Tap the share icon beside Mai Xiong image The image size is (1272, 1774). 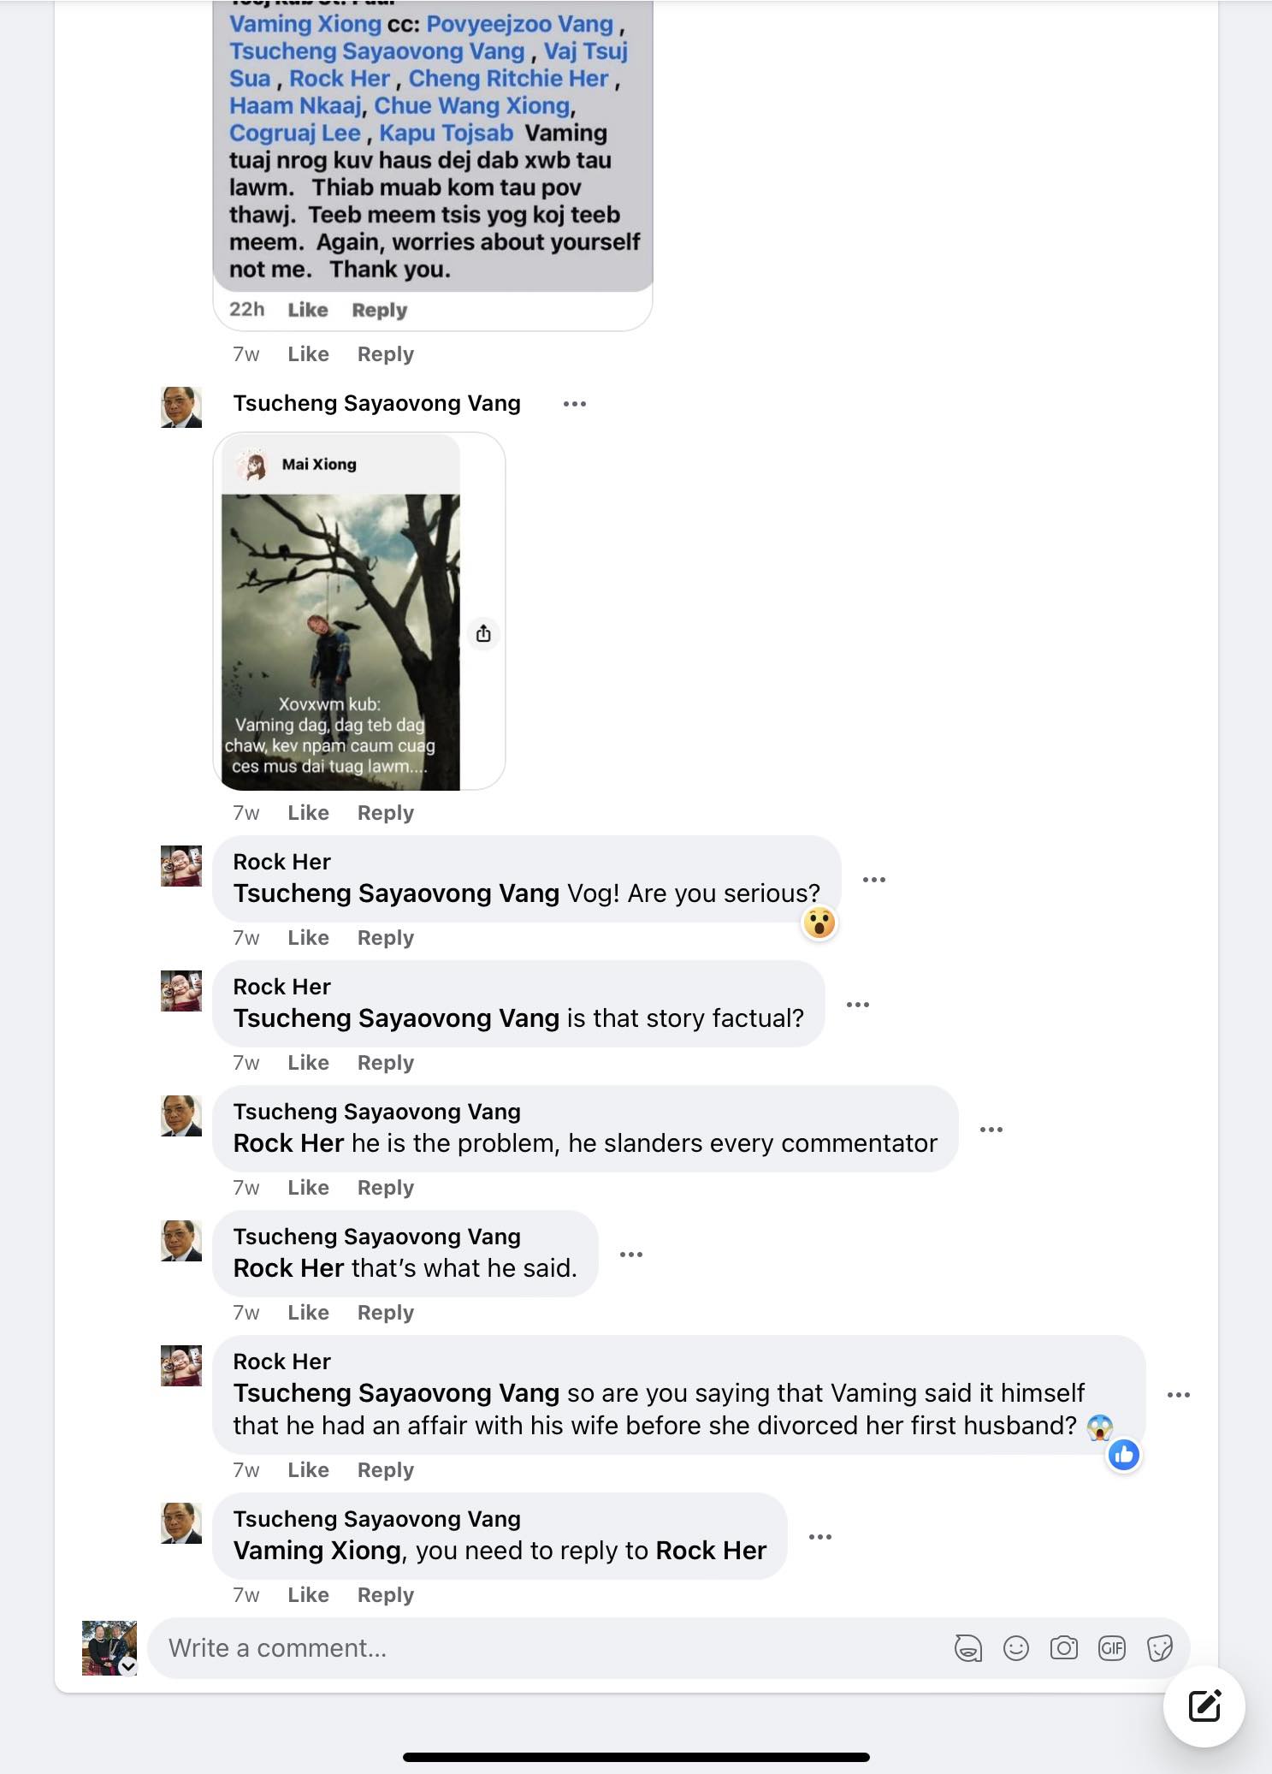(x=483, y=633)
